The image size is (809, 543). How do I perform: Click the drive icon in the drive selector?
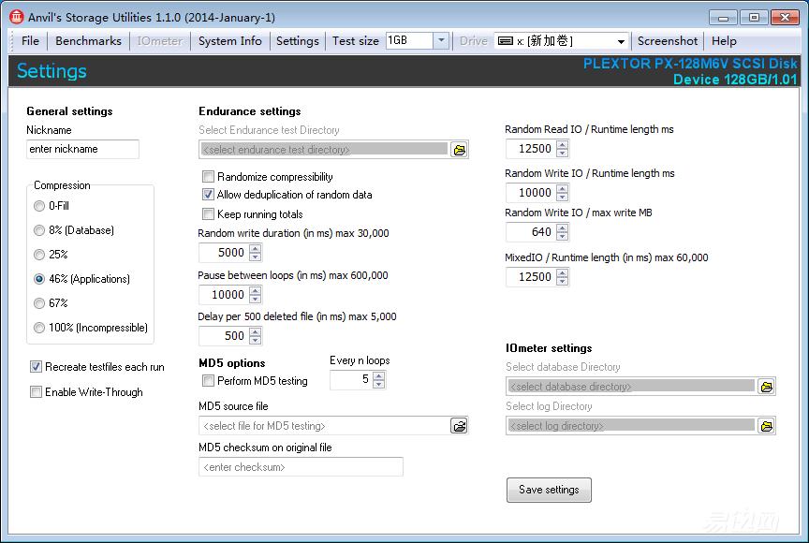[506, 40]
